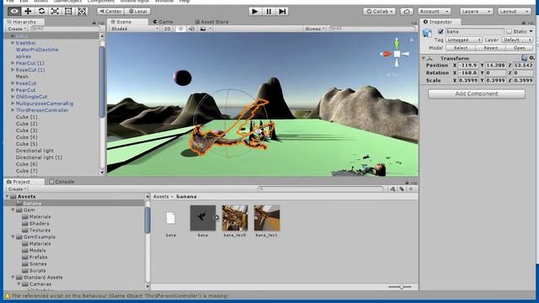Click the bana object cube icon
Screen dimensions: 539x303
pos(427,33)
